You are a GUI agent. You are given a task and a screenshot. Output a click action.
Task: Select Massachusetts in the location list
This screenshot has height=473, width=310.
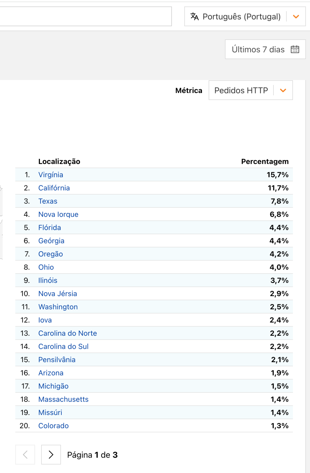[63, 399]
